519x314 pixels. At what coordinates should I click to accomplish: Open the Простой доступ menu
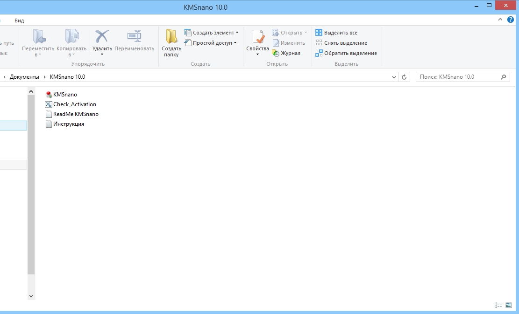pyautogui.click(x=211, y=43)
